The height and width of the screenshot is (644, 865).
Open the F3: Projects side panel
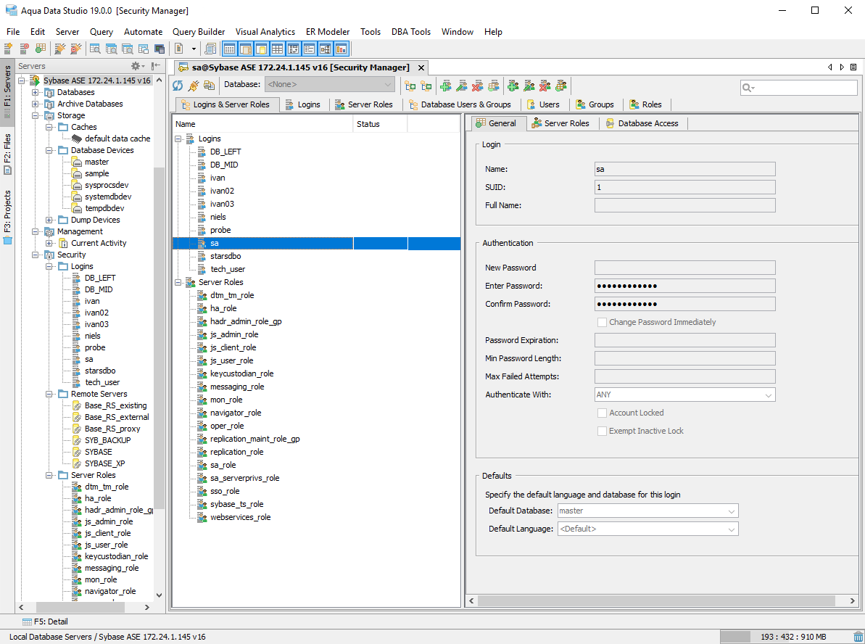(7, 216)
